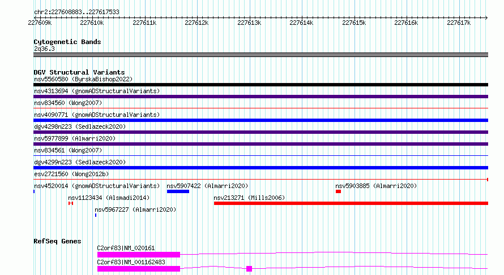
Task: Open variant nsv5907422 (Almarri2020) label
Action: [207, 186]
